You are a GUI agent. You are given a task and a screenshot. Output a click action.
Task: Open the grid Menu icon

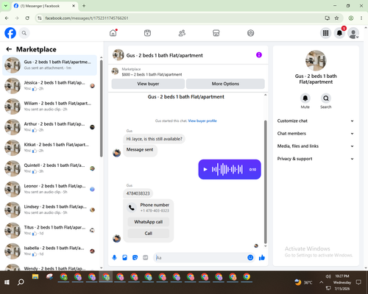coord(325,33)
